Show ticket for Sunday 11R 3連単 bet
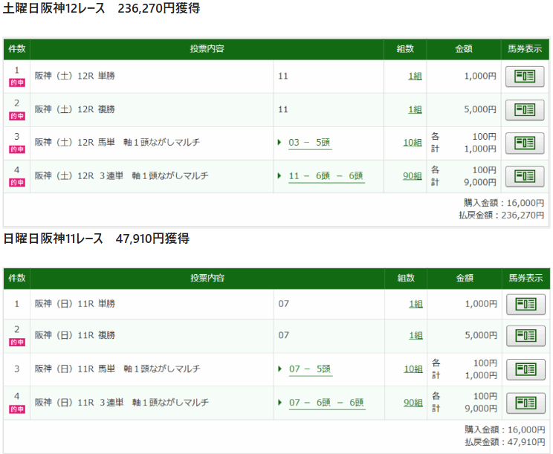The width and height of the screenshot is (553, 454). [525, 403]
